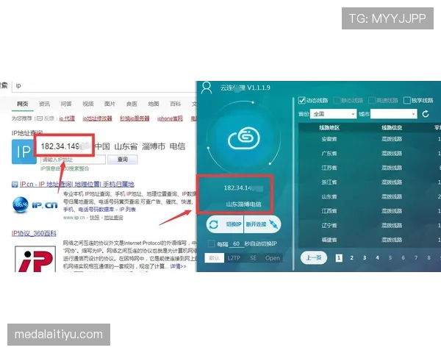The image size is (441, 353).
Task: Click the iphone官网 suggestion link
Action: 170,118
